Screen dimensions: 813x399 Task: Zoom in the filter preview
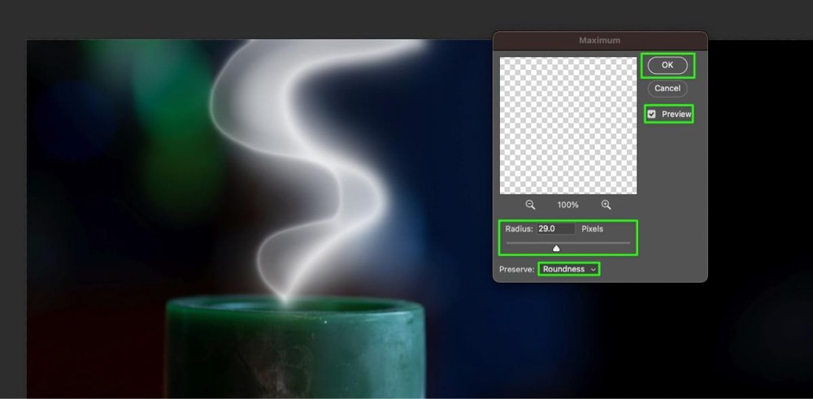[x=606, y=205]
